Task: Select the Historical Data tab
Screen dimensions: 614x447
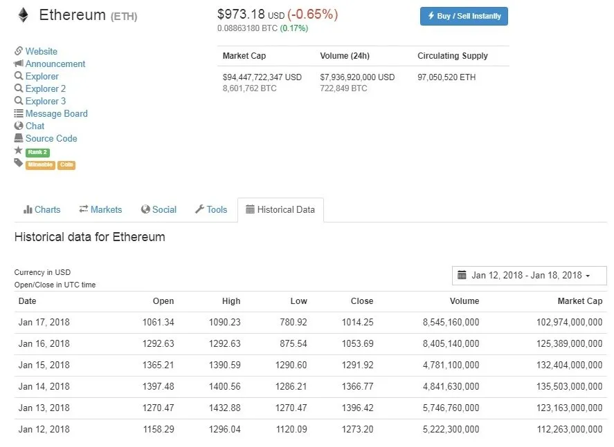Action: 280,210
